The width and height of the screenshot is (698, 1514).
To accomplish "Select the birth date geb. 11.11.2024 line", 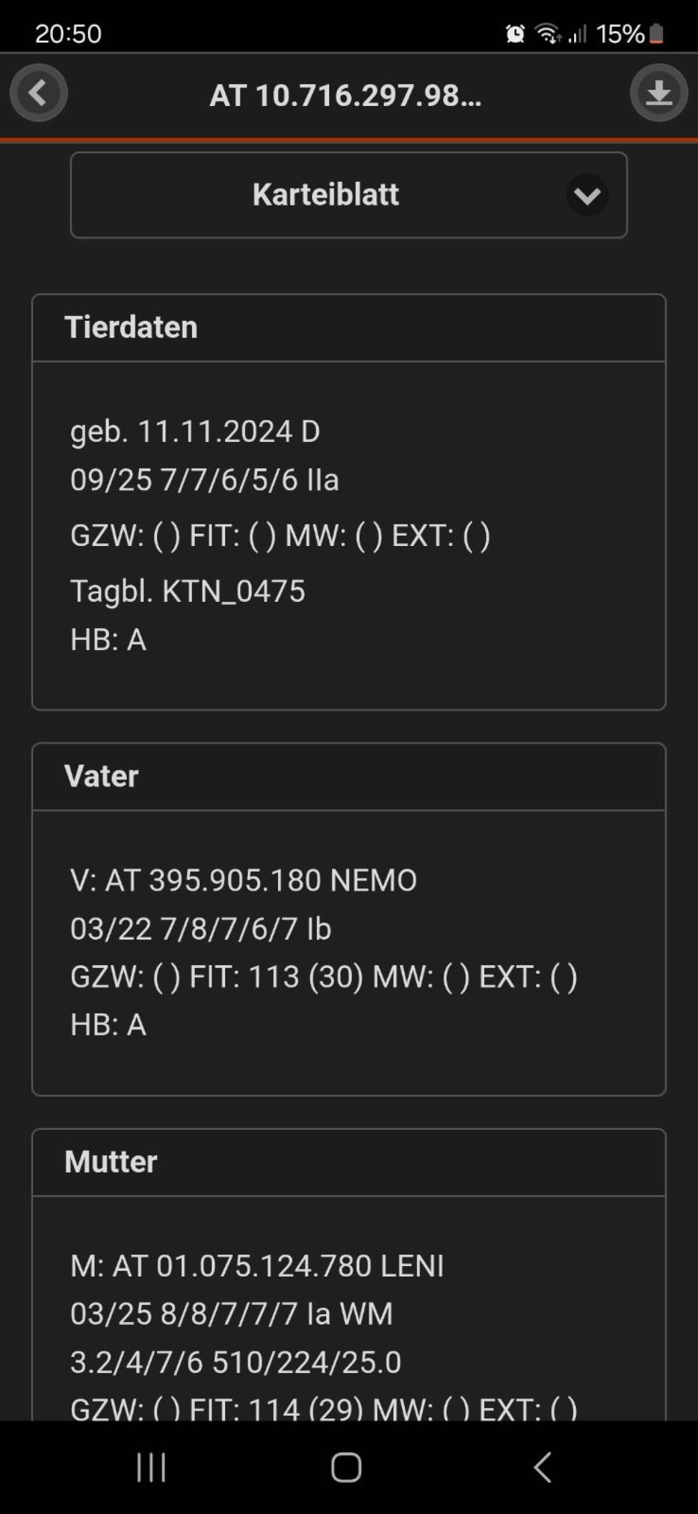I will pyautogui.click(x=194, y=432).
